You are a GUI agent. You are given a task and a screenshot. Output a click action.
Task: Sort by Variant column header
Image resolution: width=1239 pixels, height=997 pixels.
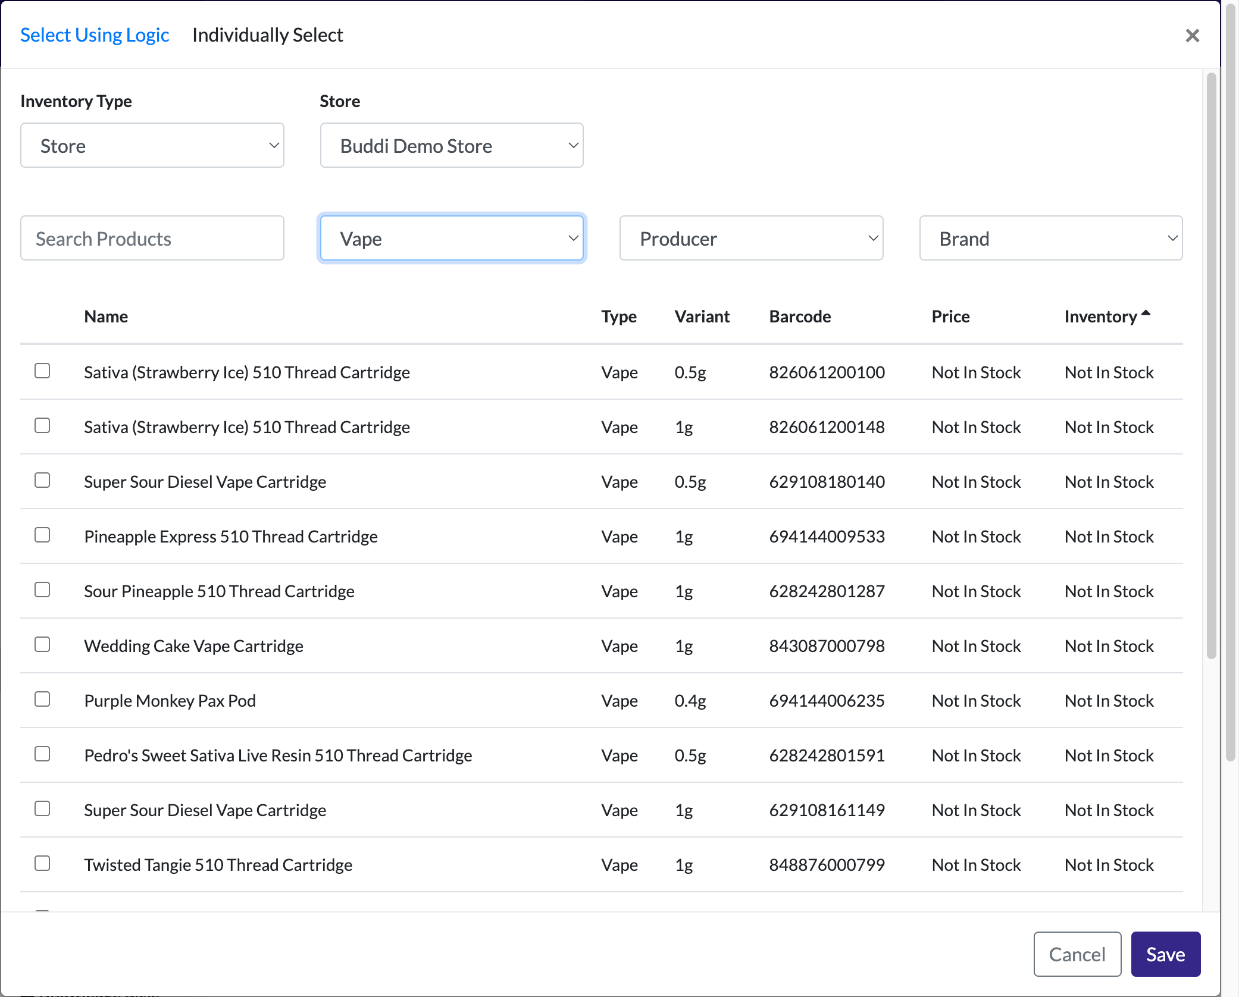click(702, 316)
